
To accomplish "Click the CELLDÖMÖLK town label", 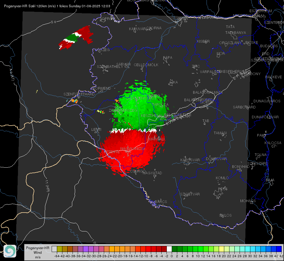I will pos(146,65).
